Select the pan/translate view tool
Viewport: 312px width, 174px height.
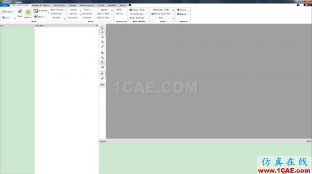(x=102, y=32)
